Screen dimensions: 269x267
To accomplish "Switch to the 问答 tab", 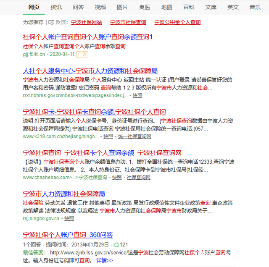I will coord(78,7).
